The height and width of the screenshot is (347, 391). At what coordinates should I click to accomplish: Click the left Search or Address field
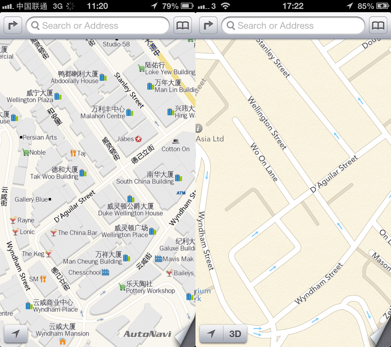98,26
